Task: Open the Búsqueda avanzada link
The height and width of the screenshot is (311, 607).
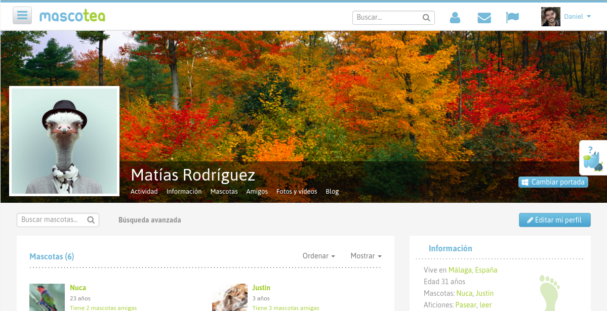Action: (149, 220)
